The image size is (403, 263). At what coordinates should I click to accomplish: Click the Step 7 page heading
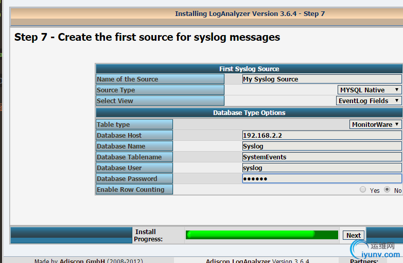(x=147, y=37)
